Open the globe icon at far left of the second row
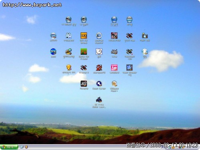 click(x=53, y=36)
